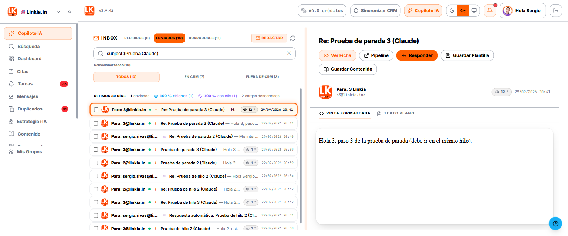This screenshot has height=236, width=568.
Task: Switch to Recibidos (6) tab
Action: click(x=137, y=38)
